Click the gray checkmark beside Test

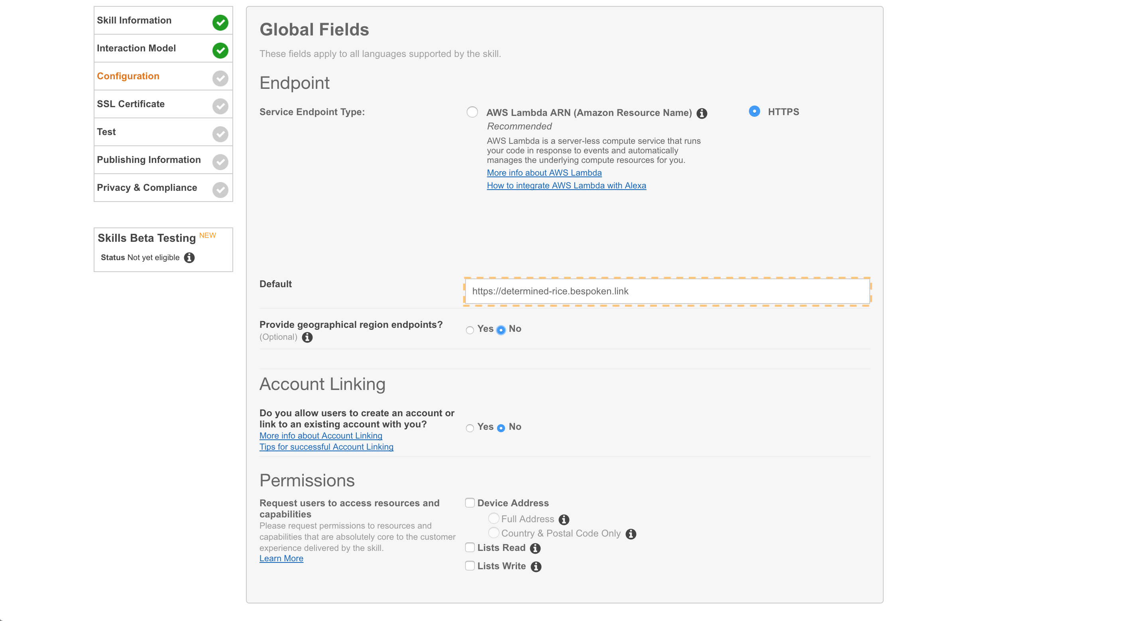click(x=220, y=134)
